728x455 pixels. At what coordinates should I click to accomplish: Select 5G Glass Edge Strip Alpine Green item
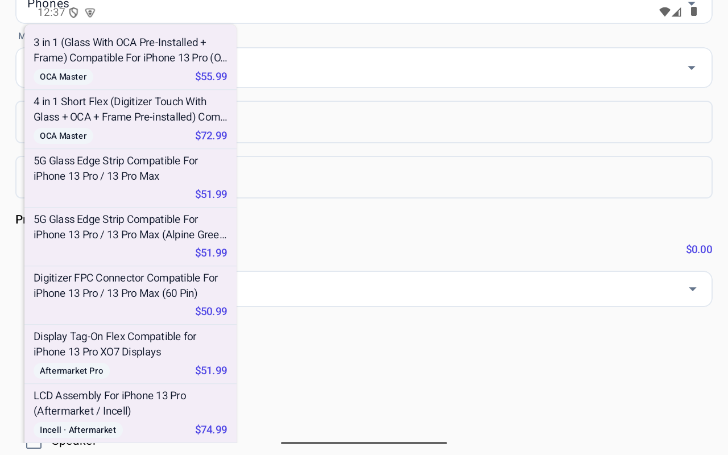(x=130, y=237)
